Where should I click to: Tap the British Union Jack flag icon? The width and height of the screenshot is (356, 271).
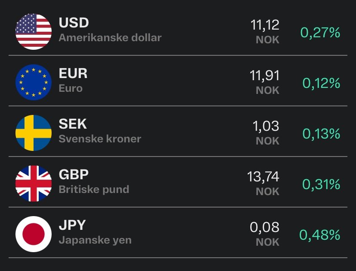tap(34, 184)
